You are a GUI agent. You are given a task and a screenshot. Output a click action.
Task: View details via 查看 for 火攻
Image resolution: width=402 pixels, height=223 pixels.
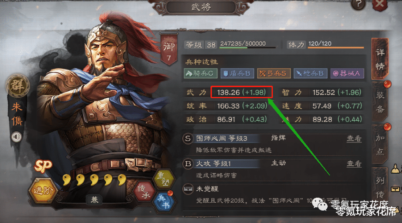point(354,164)
